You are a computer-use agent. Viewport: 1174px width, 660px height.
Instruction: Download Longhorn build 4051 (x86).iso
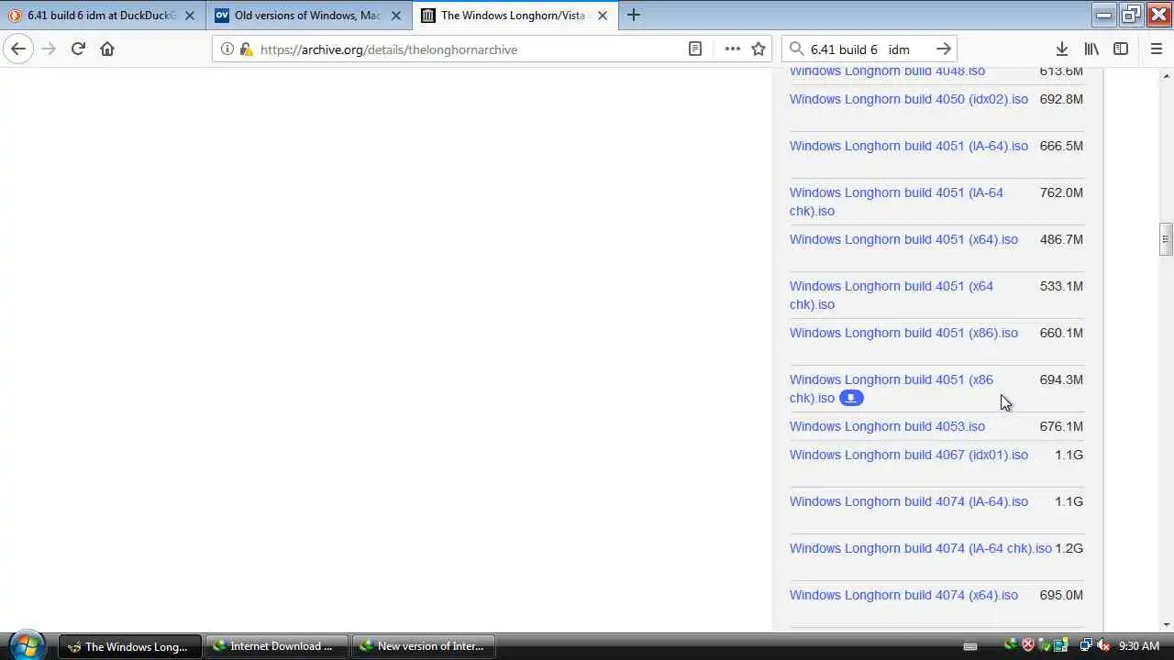[903, 333]
